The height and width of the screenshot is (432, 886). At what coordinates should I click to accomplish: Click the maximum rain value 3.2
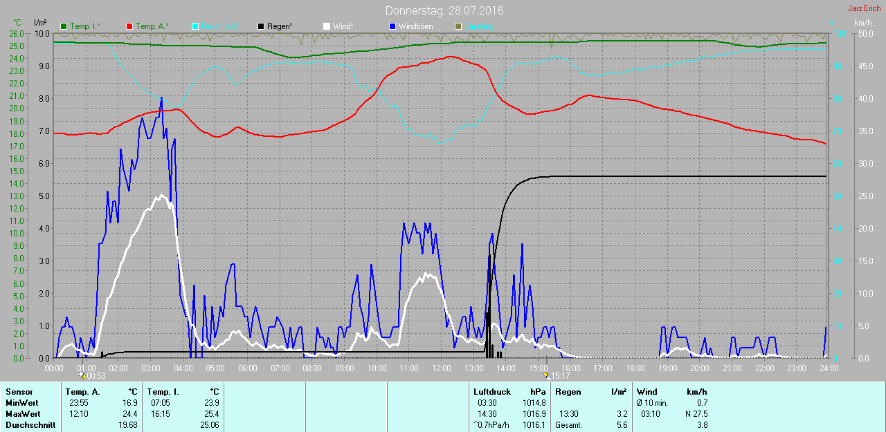click(x=621, y=414)
